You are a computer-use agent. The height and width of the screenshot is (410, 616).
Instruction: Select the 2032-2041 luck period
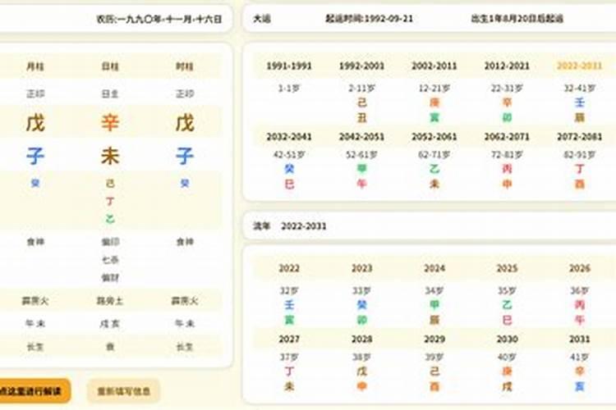[x=289, y=137]
